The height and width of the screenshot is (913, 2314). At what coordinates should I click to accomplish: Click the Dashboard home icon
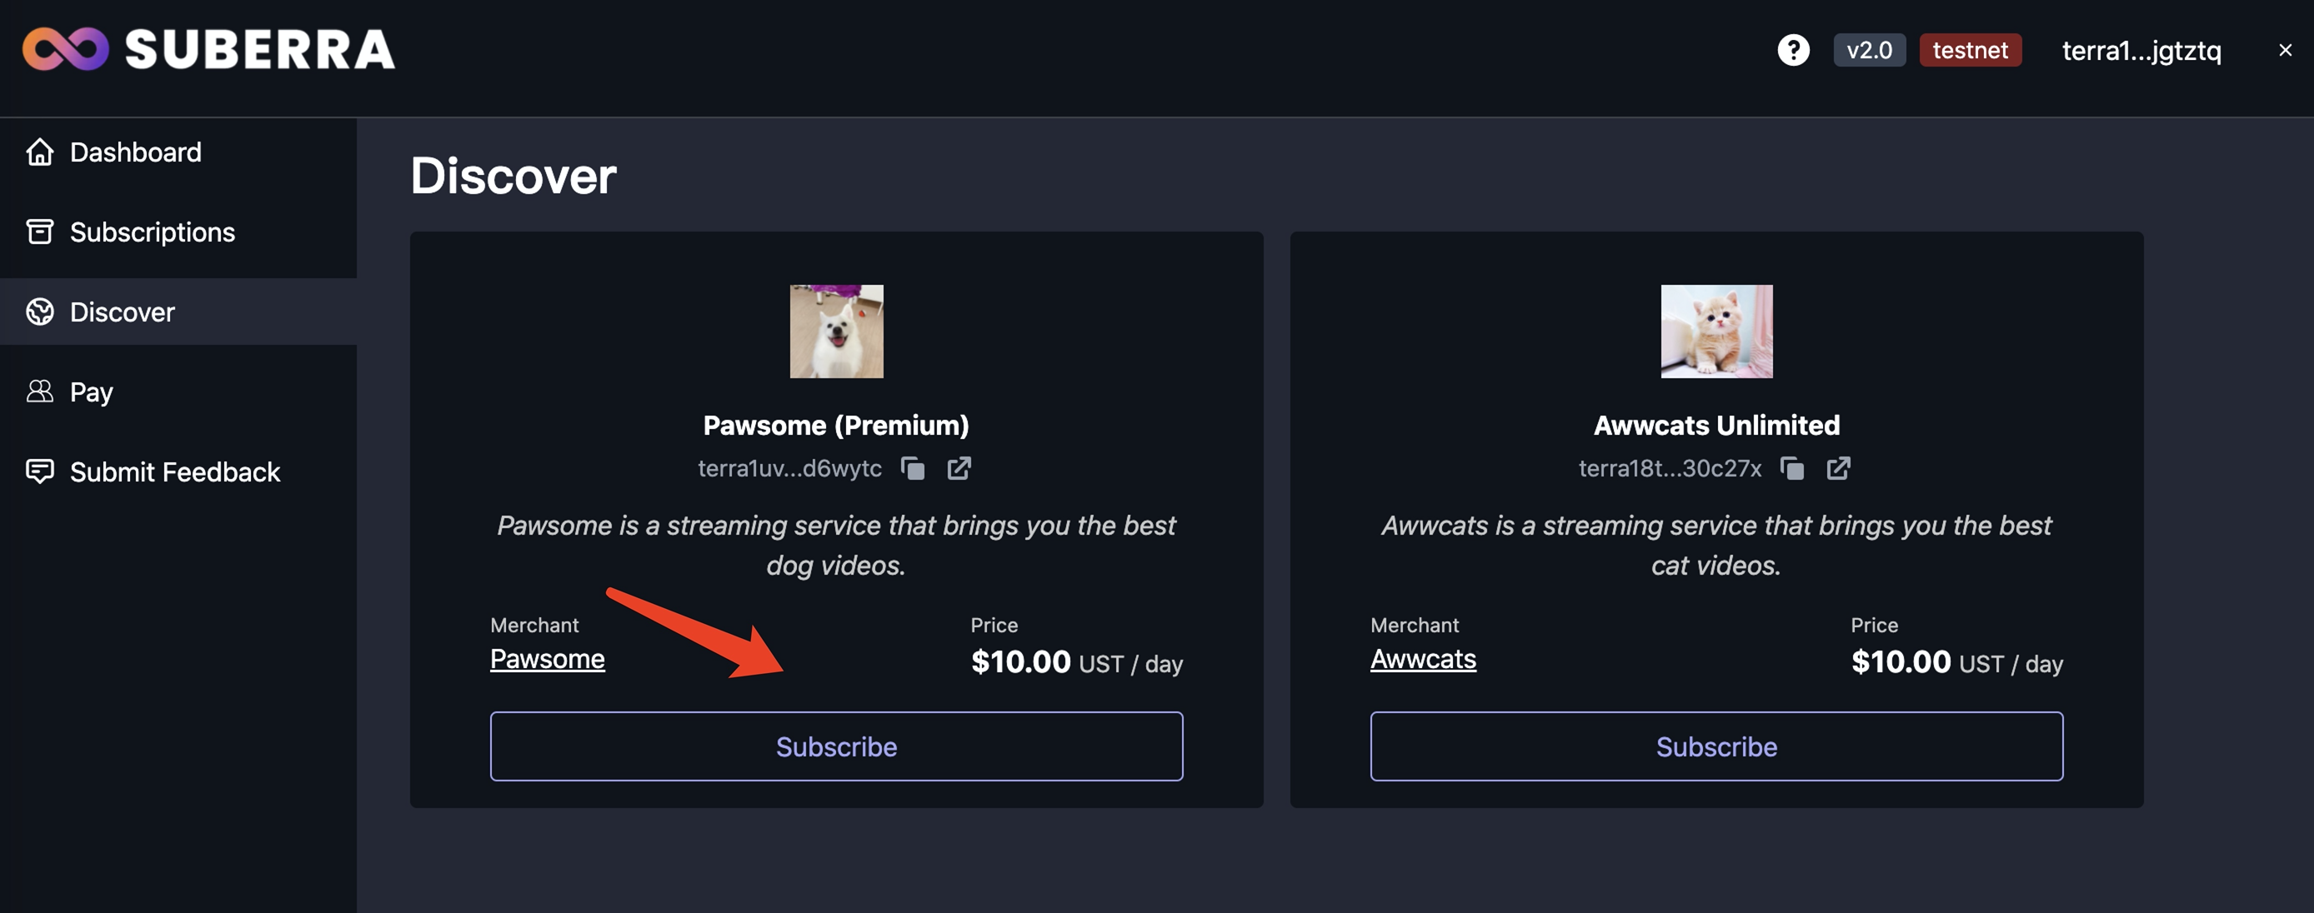[x=39, y=152]
